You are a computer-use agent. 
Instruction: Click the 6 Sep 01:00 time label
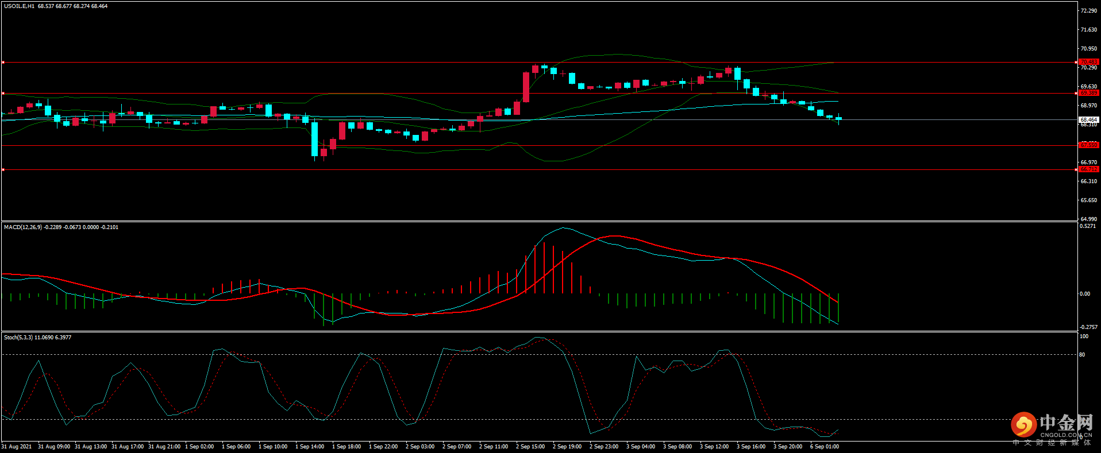(825, 447)
